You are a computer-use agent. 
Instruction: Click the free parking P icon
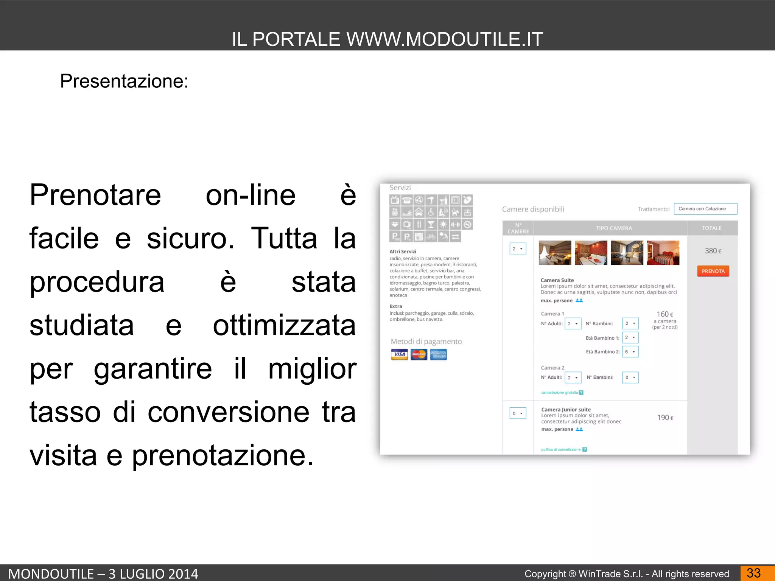click(x=395, y=236)
